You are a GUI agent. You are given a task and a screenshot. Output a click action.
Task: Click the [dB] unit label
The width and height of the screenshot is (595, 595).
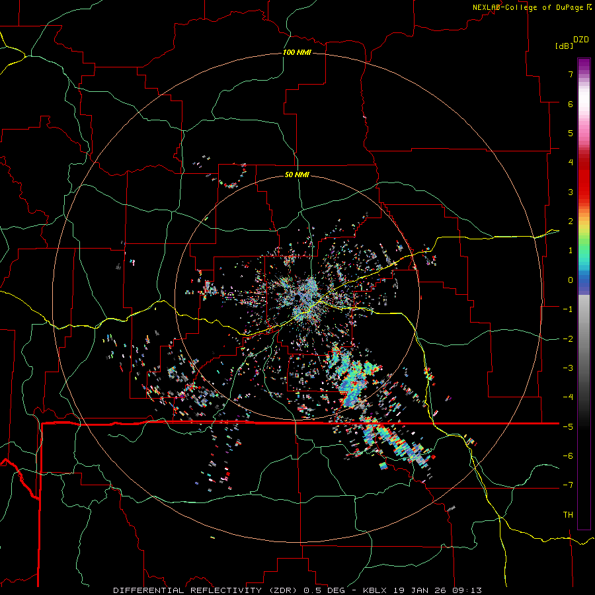point(564,46)
